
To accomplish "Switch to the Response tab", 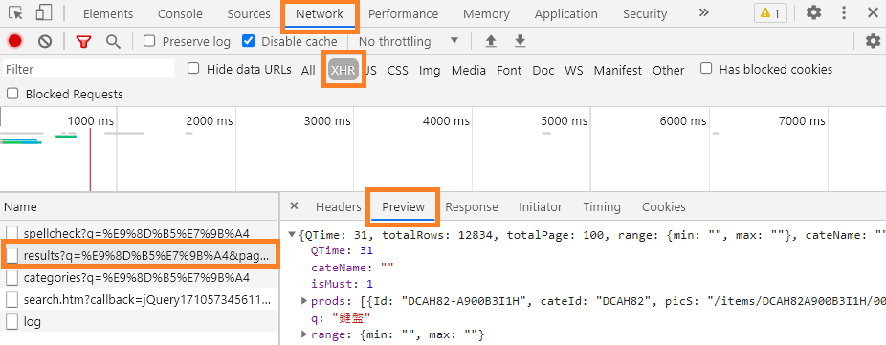I will 472,206.
